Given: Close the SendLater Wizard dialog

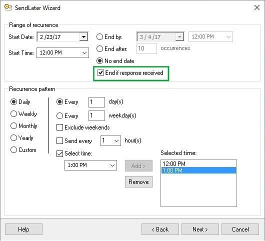Looking at the screenshot, I should [257, 7].
